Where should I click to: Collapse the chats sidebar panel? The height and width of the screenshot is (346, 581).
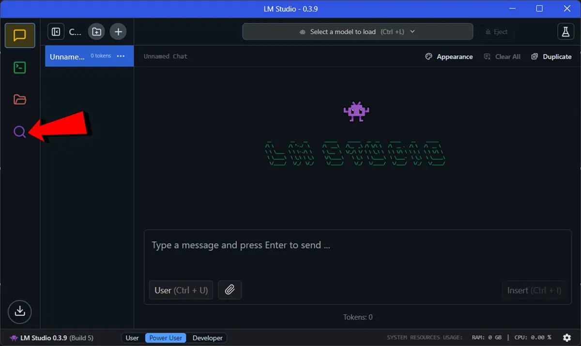(56, 32)
